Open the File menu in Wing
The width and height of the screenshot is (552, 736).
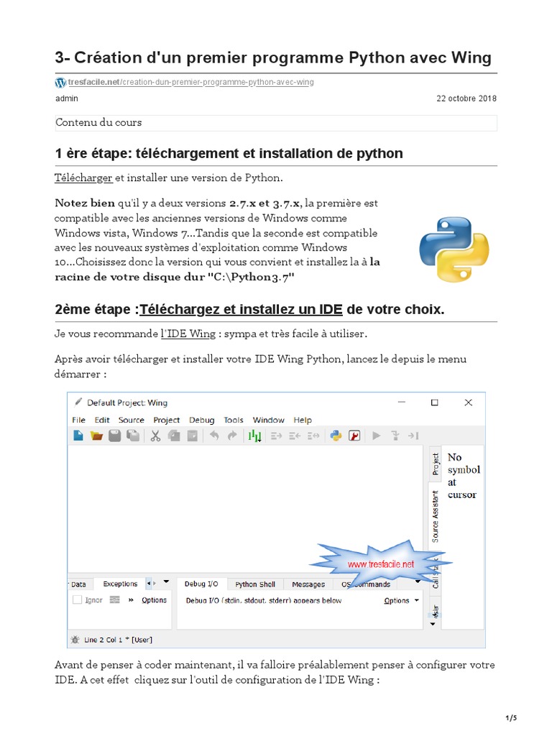pyautogui.click(x=78, y=420)
